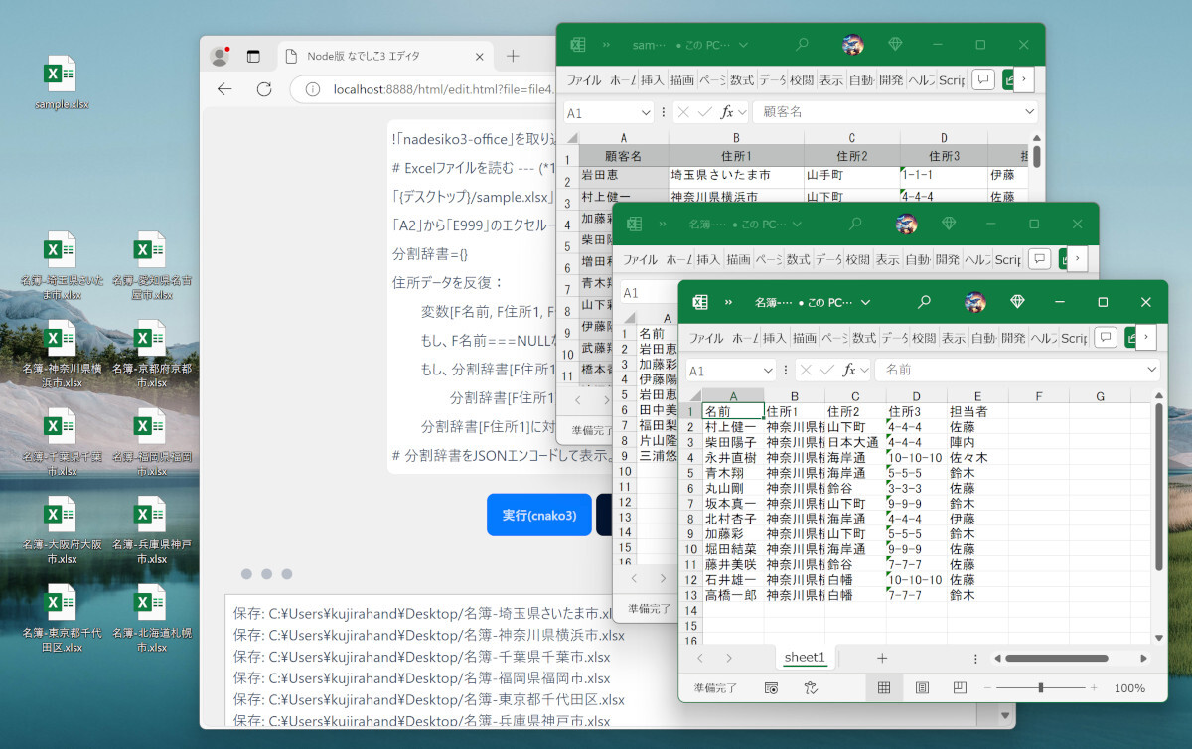This screenshot has width=1192, height=749.
Task: Open the browser tab actions icon
Action: [253, 56]
